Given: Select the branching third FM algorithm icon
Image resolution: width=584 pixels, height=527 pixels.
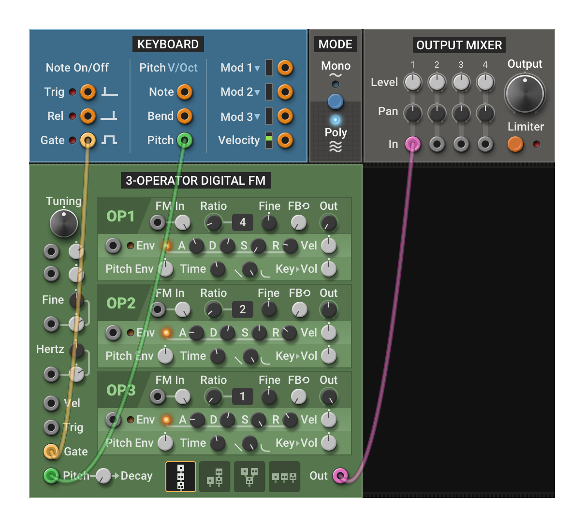Looking at the screenshot, I should 249,477.
